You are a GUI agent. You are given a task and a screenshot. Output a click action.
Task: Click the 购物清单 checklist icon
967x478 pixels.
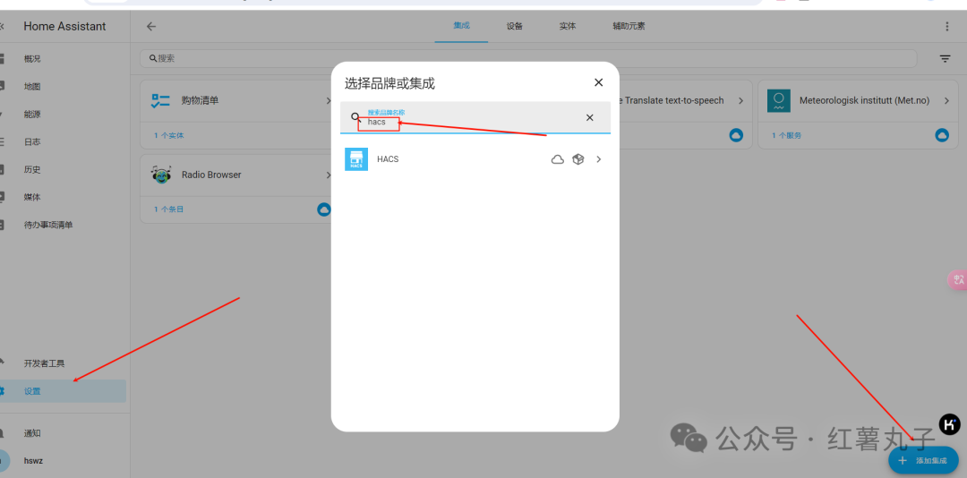coord(160,100)
